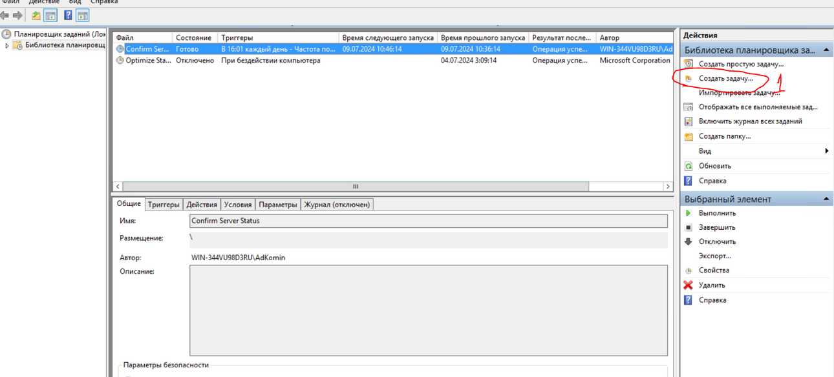Image resolution: width=834 pixels, height=377 pixels.
Task: Click the 04.07.2024 3:09:14 last run cell
Action: tap(469, 61)
